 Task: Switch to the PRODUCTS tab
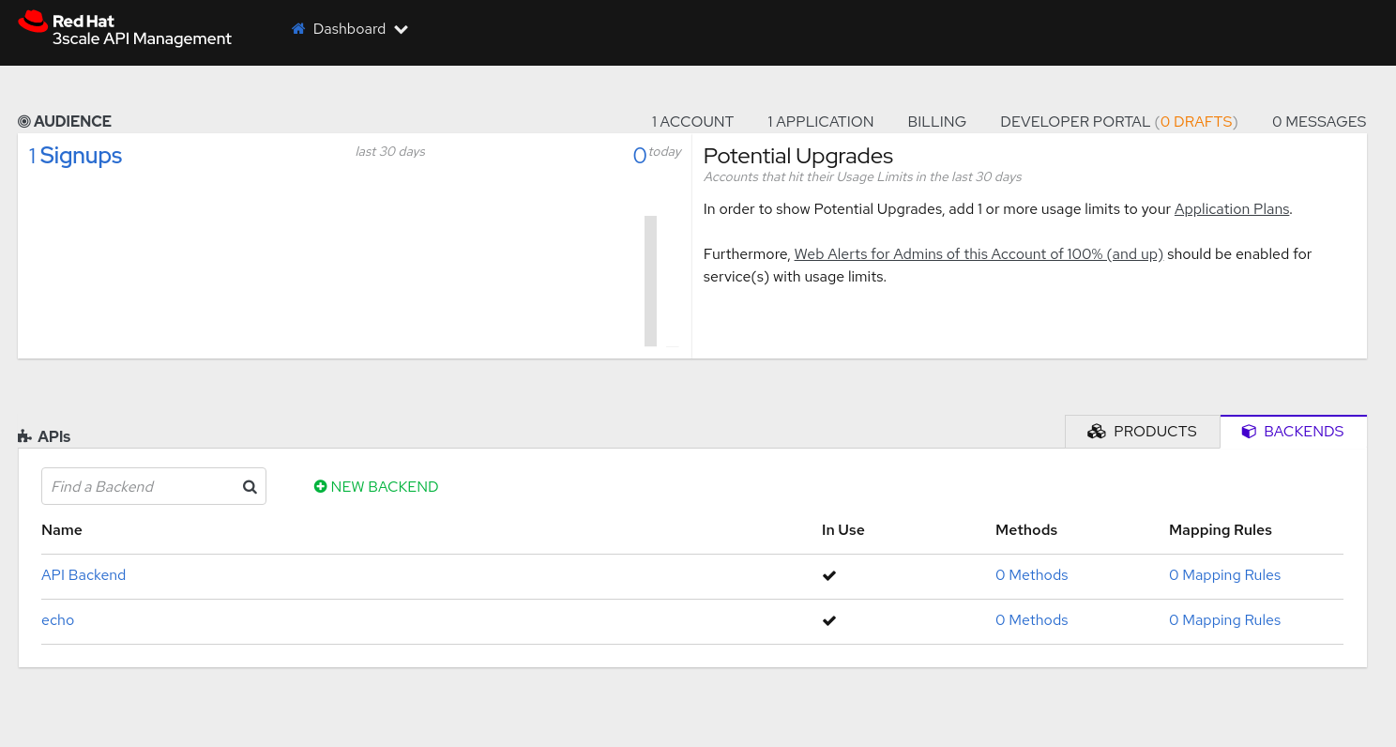pyautogui.click(x=1142, y=432)
